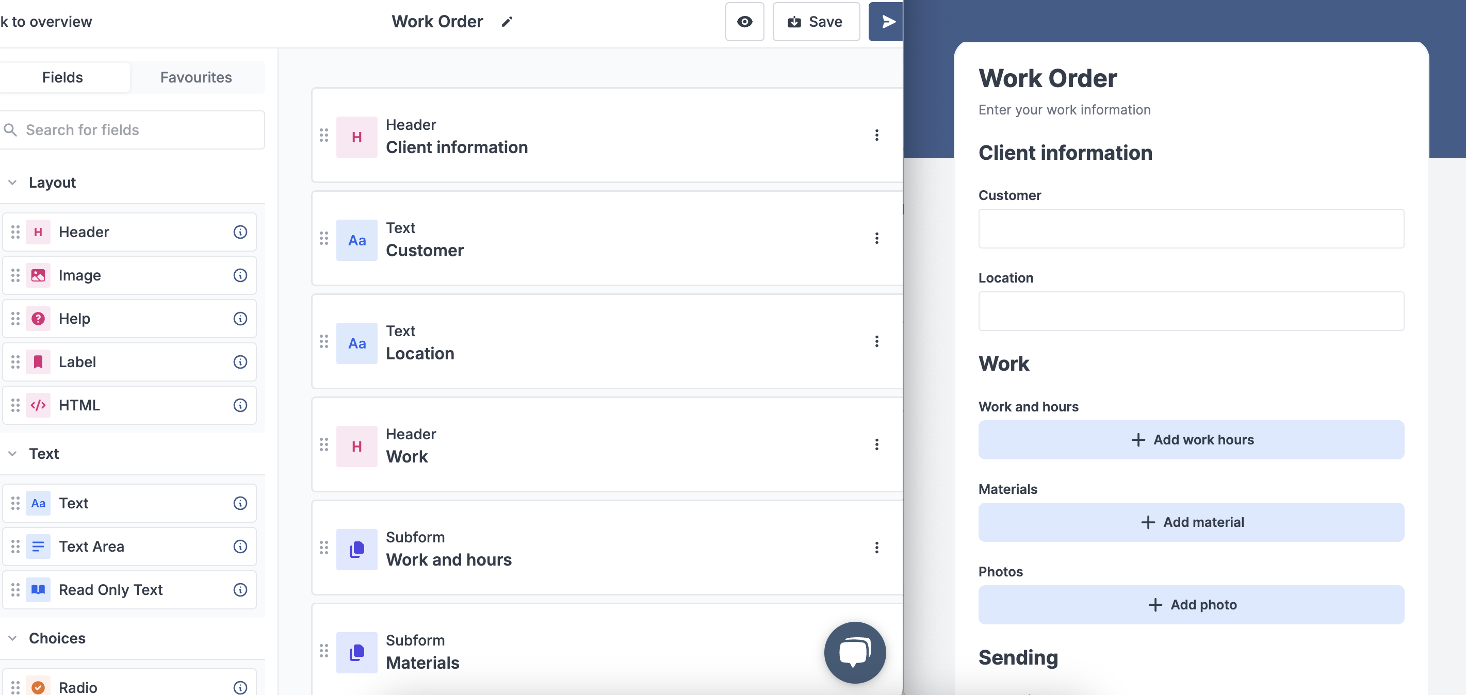Show info for the Help field
This screenshot has width=1466, height=695.
240,319
